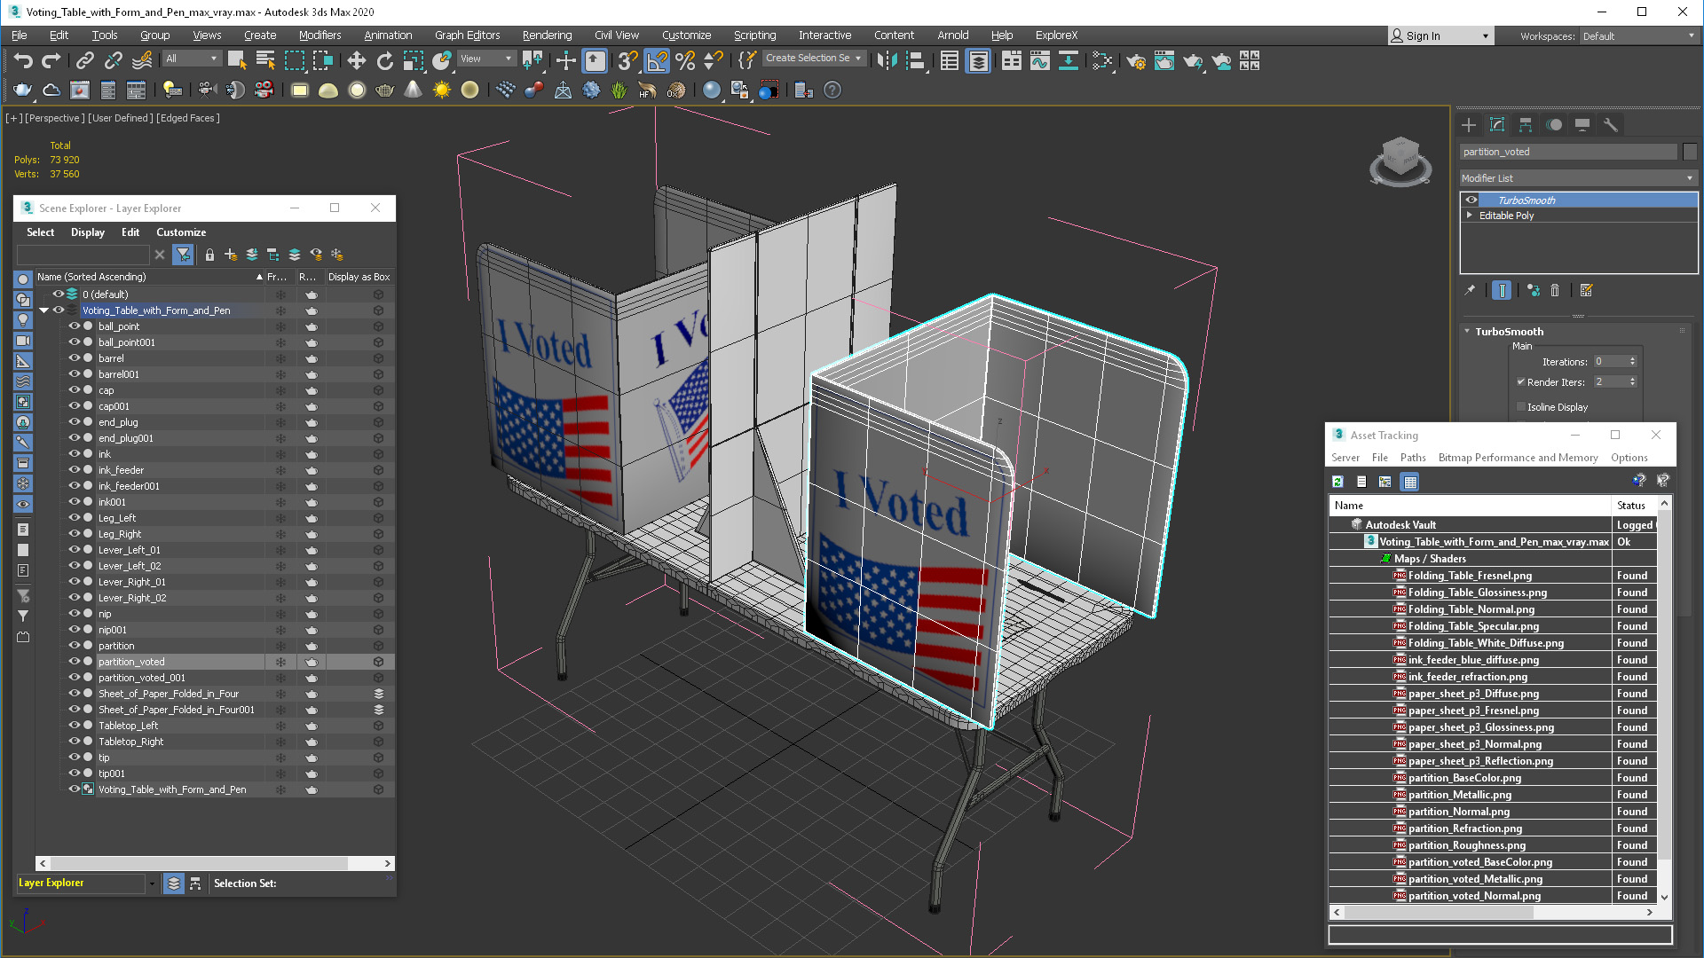The width and height of the screenshot is (1704, 958).
Task: Click the Select by Name icon
Action: (x=265, y=60)
